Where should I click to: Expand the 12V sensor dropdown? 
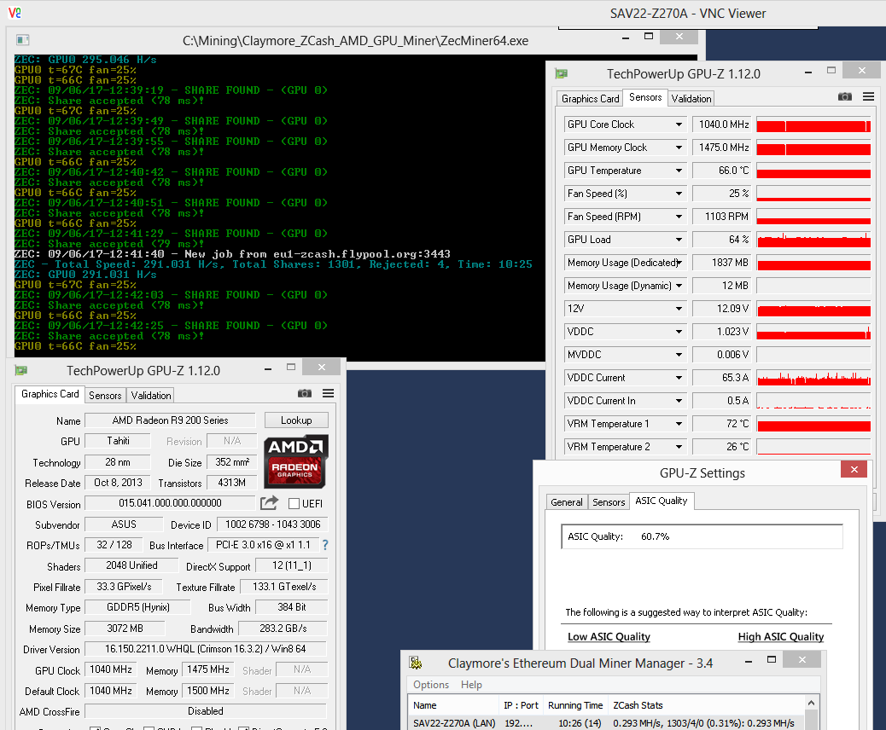coord(679,309)
